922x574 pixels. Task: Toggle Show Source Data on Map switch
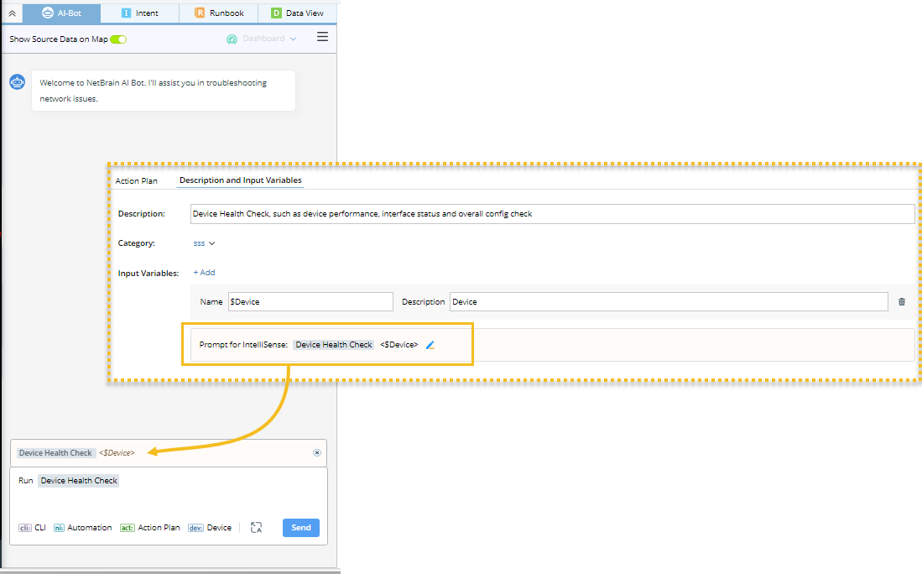pos(118,39)
